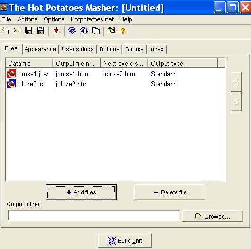Click into the Output folder text field
This screenshot has height=249, width=251.
pos(94,216)
